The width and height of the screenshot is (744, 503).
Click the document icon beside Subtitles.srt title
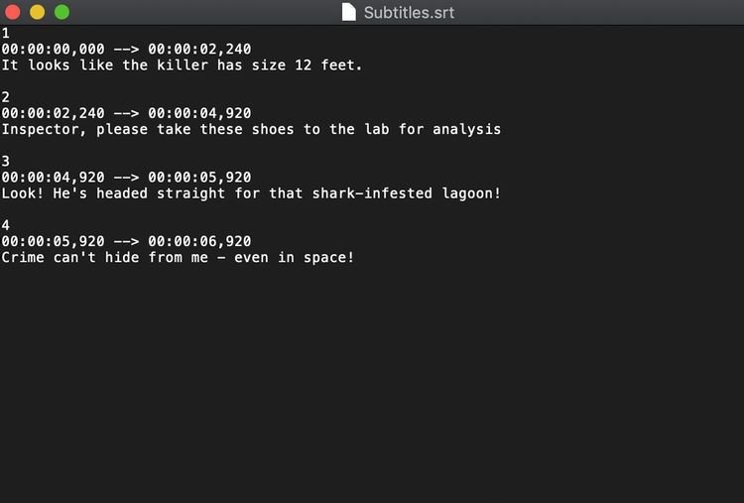[349, 12]
